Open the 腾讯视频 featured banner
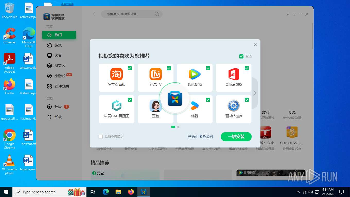The width and height of the screenshot is (350, 197). pos(271,175)
